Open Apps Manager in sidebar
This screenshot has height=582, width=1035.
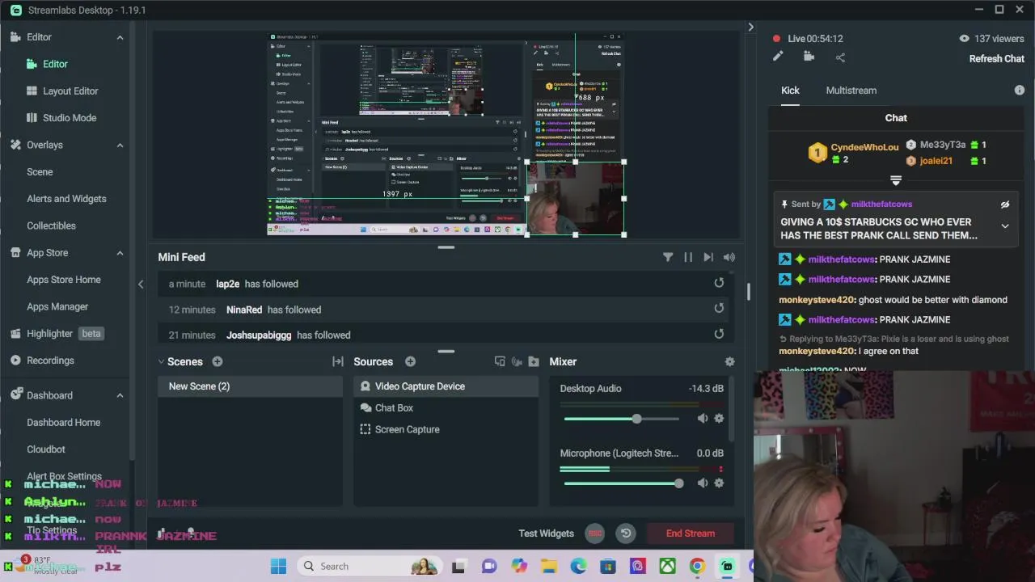57,306
